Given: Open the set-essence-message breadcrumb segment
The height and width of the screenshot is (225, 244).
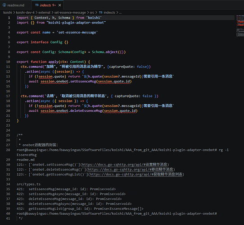Looking at the screenshot, I should (70, 13).
